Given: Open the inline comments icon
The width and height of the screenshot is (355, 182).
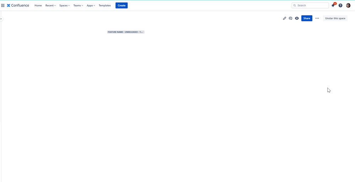Looking at the screenshot, I should pyautogui.click(x=290, y=18).
